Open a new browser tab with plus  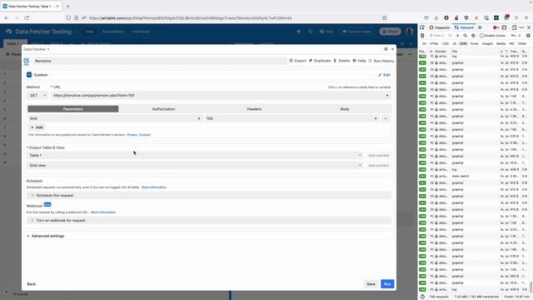click(67, 6)
